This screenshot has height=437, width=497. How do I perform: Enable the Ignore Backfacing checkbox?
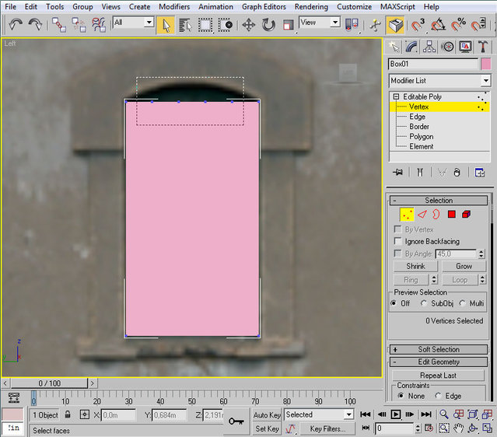[398, 242]
